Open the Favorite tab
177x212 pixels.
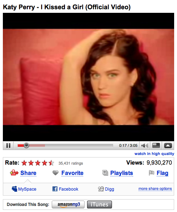[72, 173]
